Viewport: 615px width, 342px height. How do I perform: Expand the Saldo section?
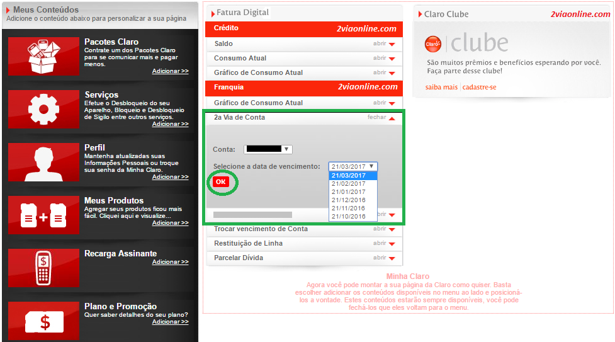[384, 43]
